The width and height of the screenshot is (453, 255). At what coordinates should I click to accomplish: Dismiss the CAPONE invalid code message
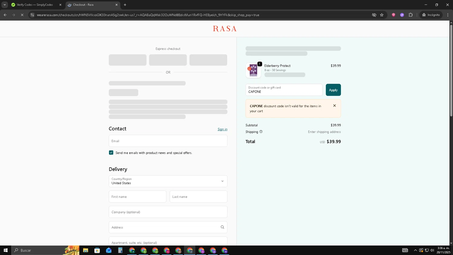click(334, 106)
